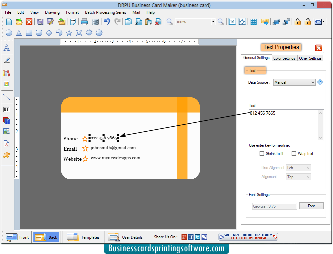The height and width of the screenshot is (254, 333).
Task: Toggle the grid display icon
Action: tap(253, 21)
